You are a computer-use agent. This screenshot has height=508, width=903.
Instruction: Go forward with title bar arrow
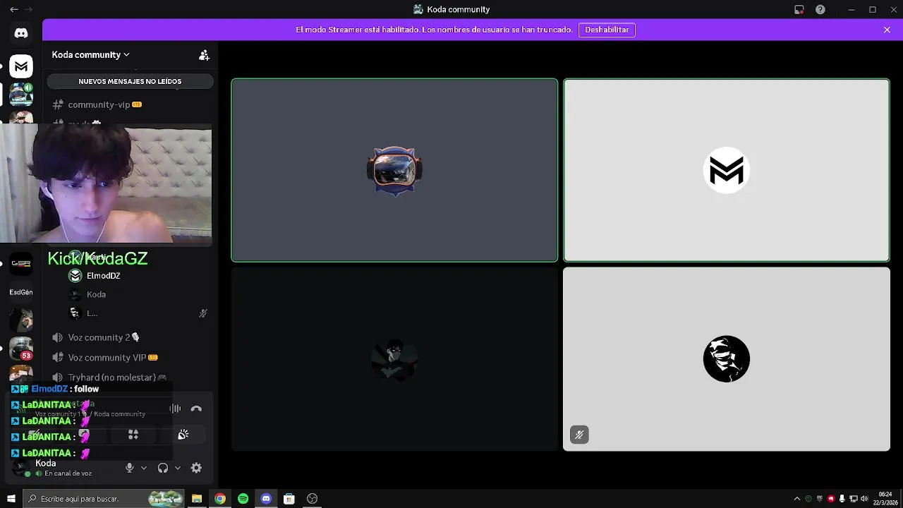click(28, 9)
